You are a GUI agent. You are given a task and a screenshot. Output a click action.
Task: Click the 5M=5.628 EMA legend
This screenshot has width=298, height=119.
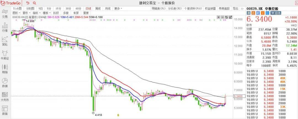[x=54, y=17]
